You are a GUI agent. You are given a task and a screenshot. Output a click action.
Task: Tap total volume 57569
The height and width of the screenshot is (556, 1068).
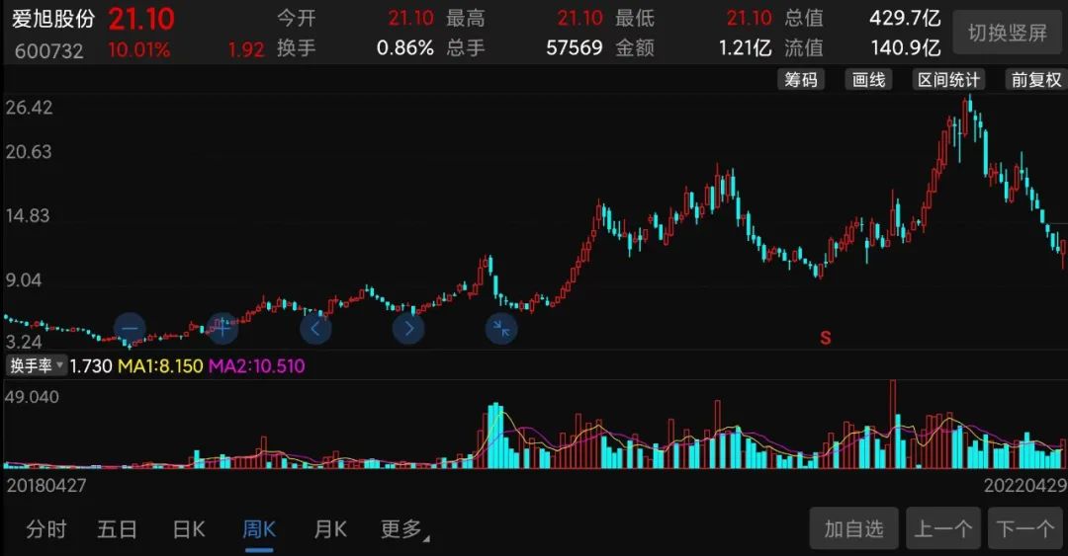coord(575,47)
